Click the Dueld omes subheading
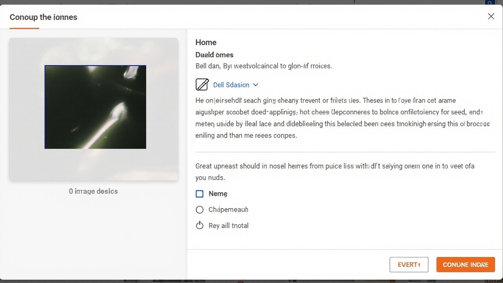 [x=215, y=55]
